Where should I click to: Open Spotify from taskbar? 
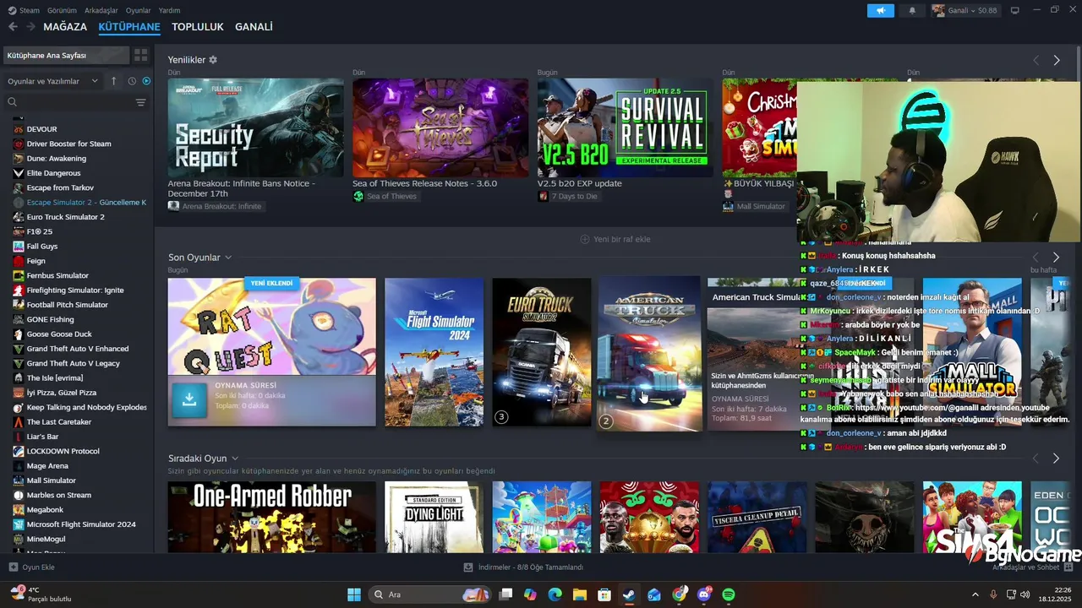tap(729, 594)
